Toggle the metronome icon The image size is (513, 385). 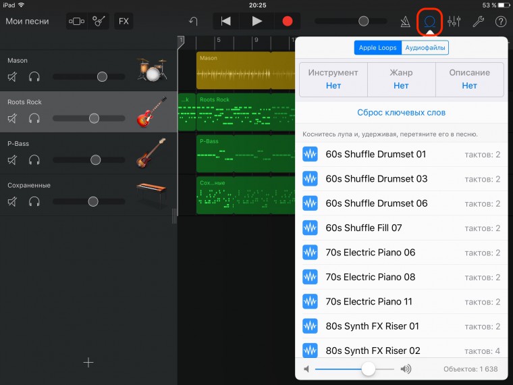click(405, 21)
